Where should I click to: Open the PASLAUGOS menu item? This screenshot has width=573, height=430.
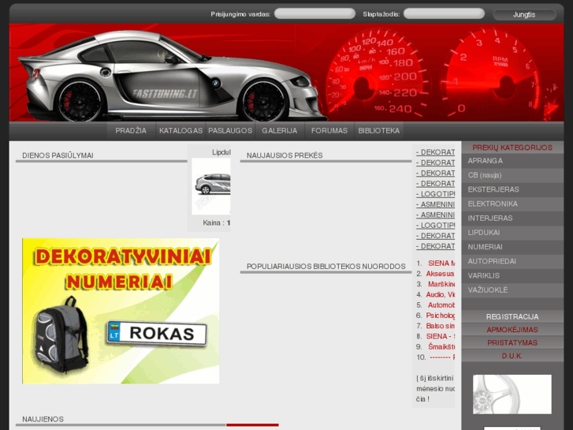click(x=230, y=131)
